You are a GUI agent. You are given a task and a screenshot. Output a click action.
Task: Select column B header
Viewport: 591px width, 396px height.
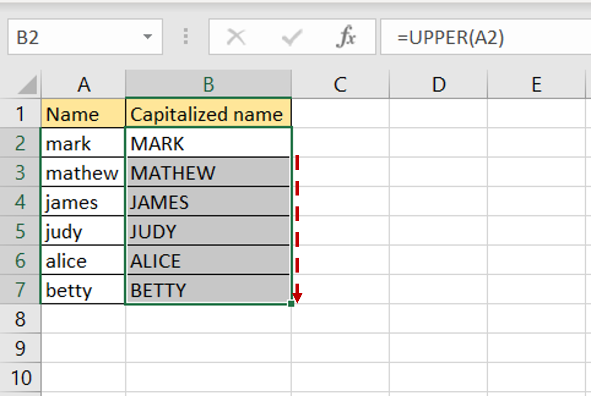[209, 85]
